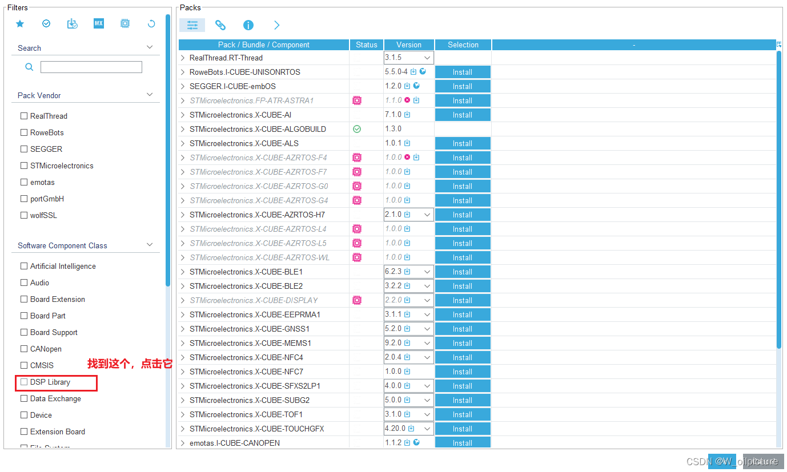Viewport: 787px width, 472px height.
Task: Toggle the wolfSSL vendor checkbox
Action: coord(24,215)
